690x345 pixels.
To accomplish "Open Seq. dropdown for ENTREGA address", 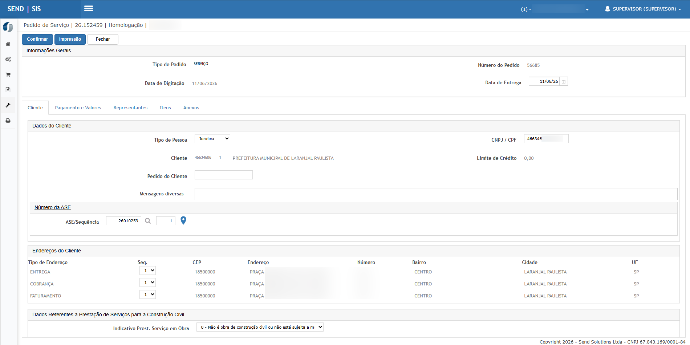I will tap(147, 271).
